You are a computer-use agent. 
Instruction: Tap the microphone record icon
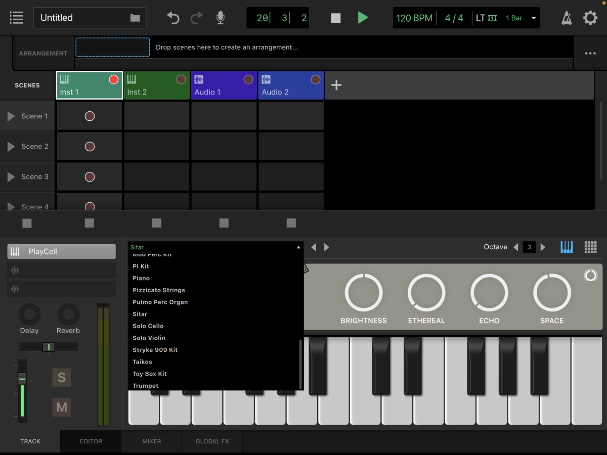pos(220,18)
